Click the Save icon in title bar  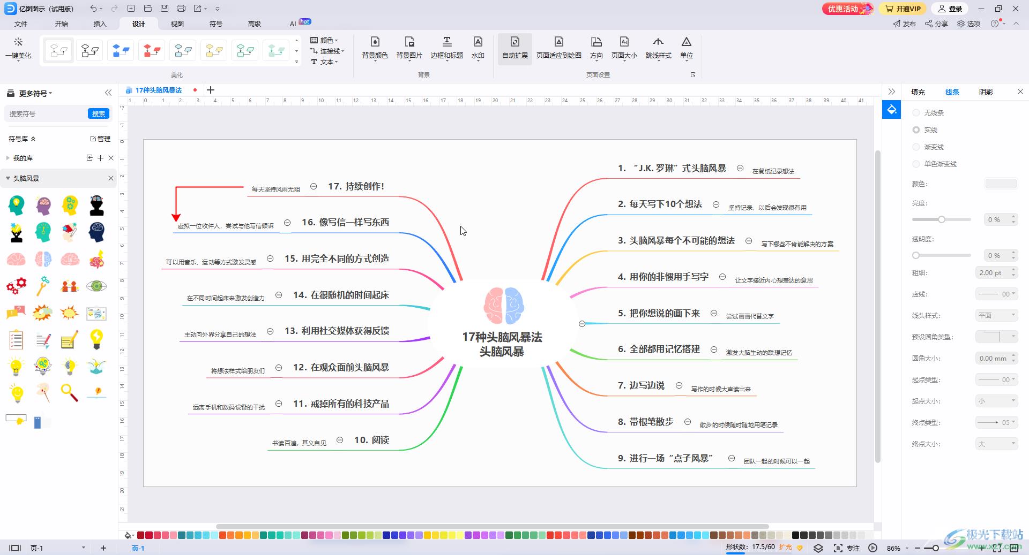click(165, 9)
